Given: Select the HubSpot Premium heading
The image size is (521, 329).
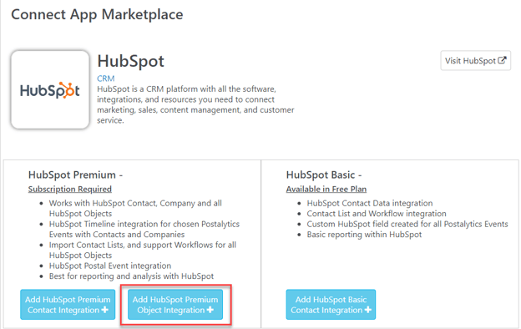Looking at the screenshot, I should (x=75, y=175).
